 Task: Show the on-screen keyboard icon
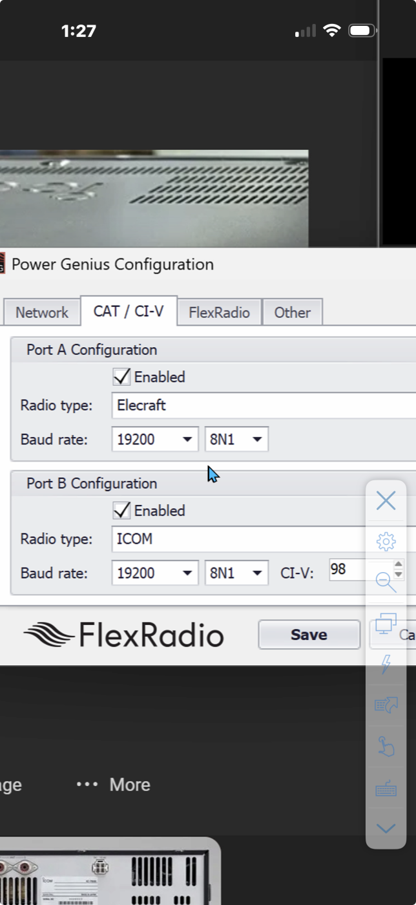click(386, 789)
